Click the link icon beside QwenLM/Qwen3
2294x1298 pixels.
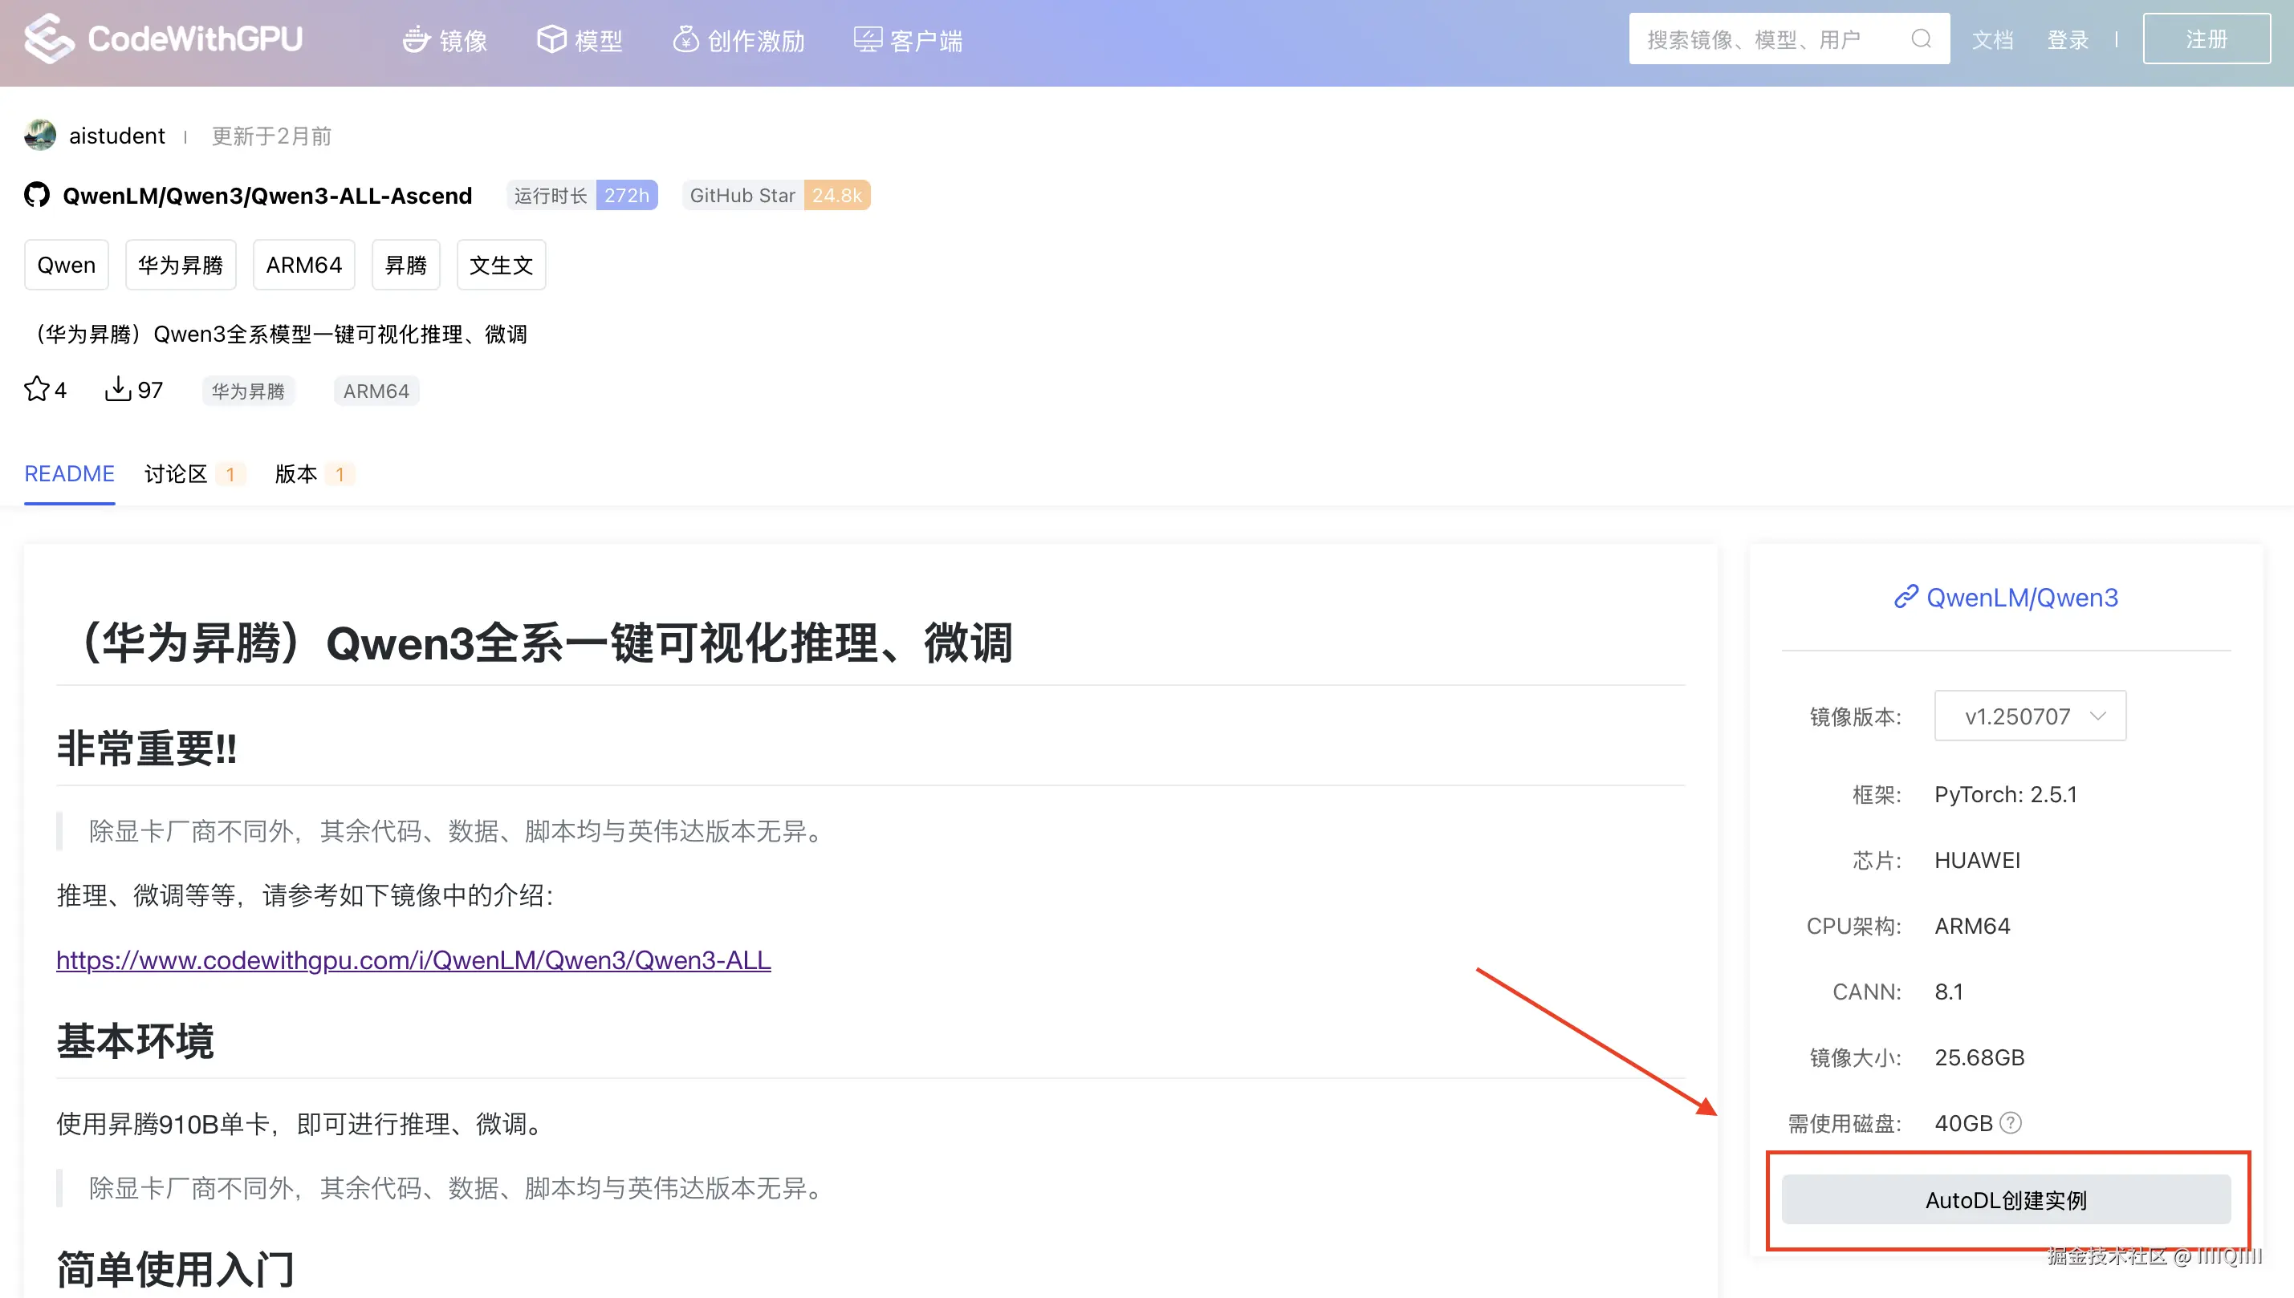pos(1906,596)
